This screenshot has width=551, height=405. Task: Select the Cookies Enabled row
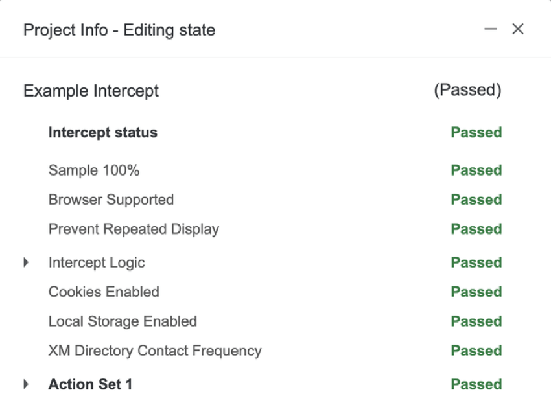click(104, 292)
